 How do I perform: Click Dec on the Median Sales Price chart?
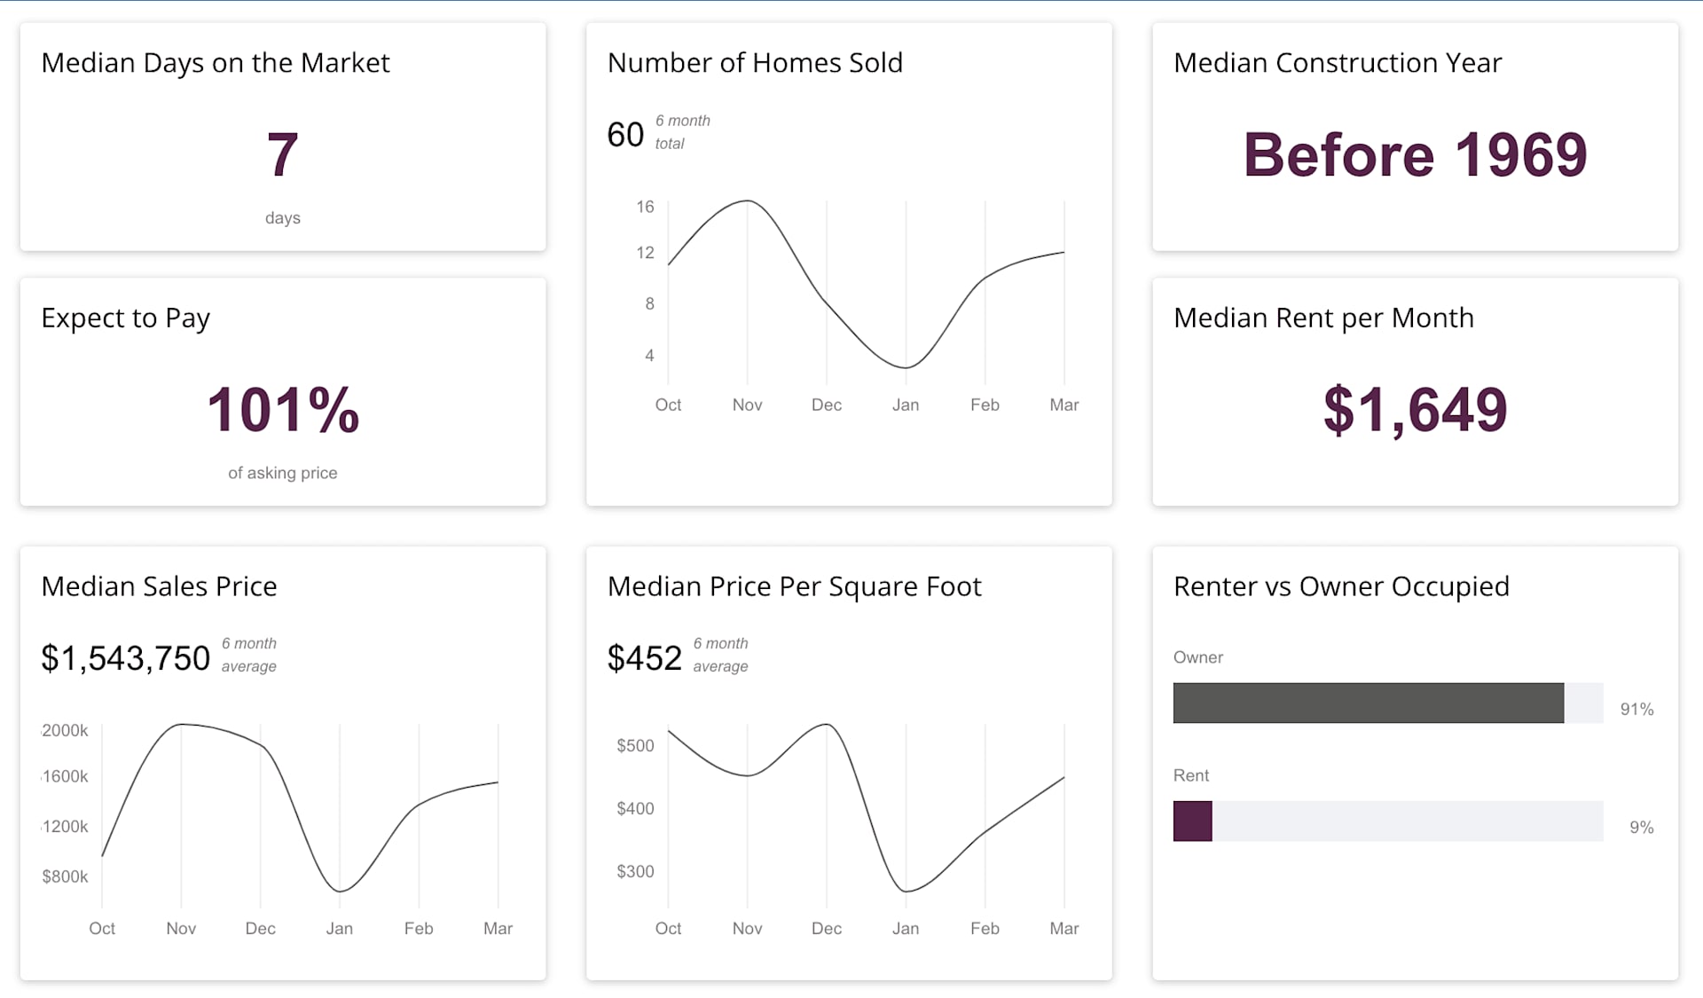pyautogui.click(x=260, y=928)
